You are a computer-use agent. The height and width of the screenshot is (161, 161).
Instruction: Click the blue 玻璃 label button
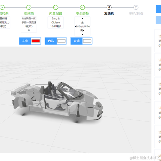coord(76,41)
